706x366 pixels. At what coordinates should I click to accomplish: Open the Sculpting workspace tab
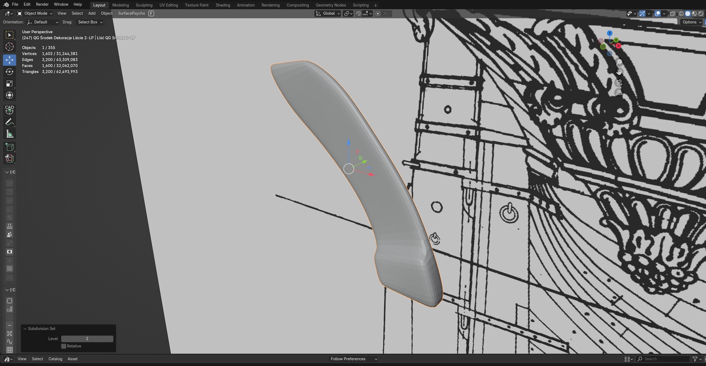click(x=144, y=5)
